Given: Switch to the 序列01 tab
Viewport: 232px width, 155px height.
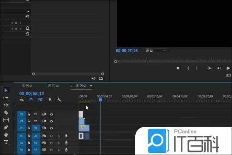Looking at the screenshot, I should point(26,86).
